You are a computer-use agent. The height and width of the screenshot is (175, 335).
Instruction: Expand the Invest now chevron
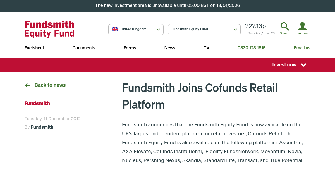coord(303,65)
